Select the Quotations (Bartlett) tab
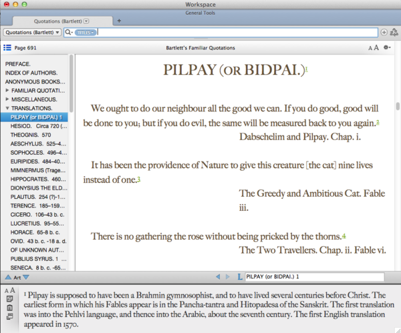The image size is (401, 333). (58, 21)
